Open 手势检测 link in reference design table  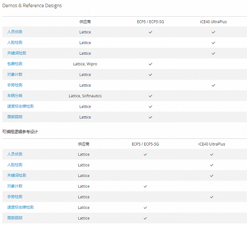(x=15, y=197)
